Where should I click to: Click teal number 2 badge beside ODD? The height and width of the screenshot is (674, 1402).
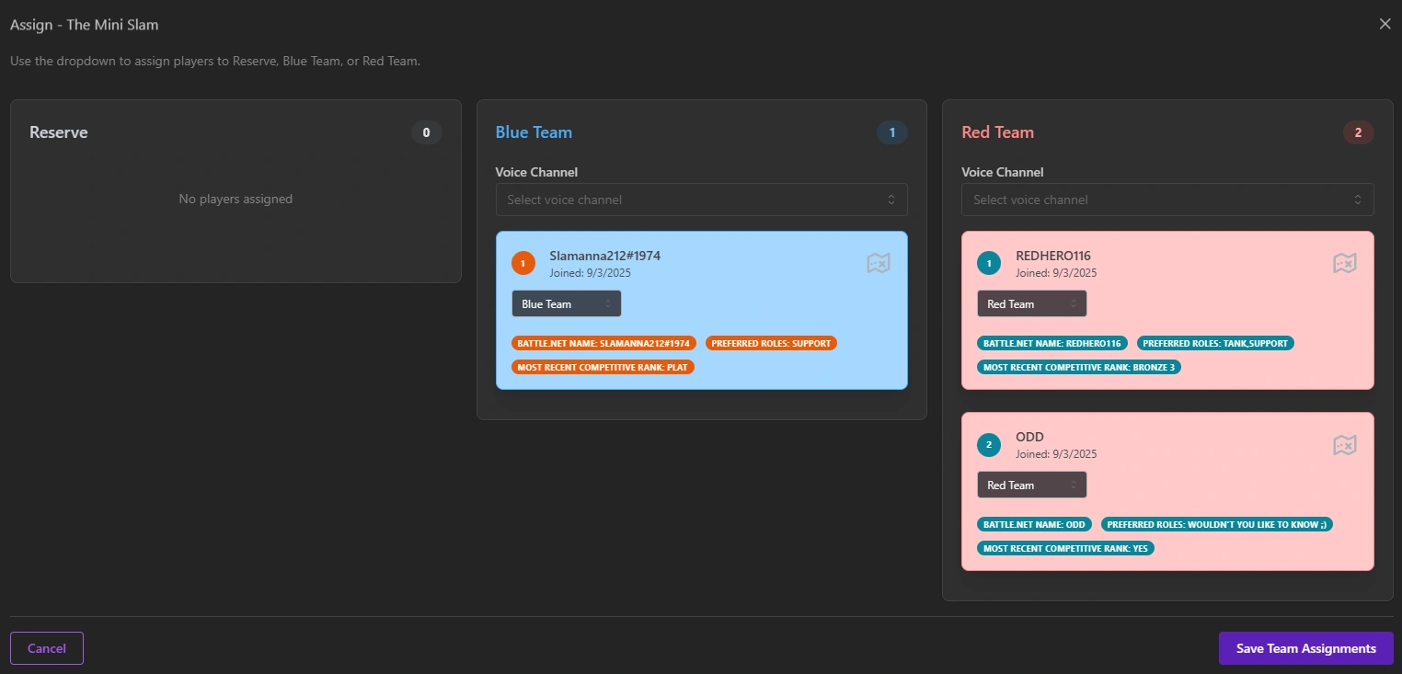(989, 445)
